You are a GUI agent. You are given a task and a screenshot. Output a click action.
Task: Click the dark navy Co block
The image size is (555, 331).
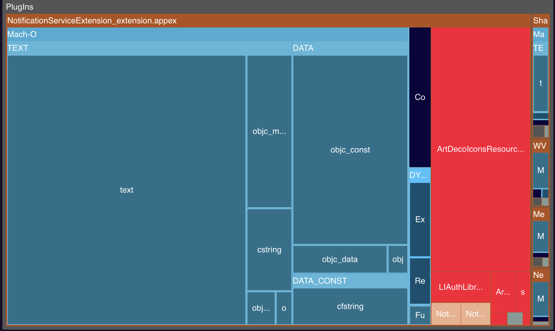[420, 97]
